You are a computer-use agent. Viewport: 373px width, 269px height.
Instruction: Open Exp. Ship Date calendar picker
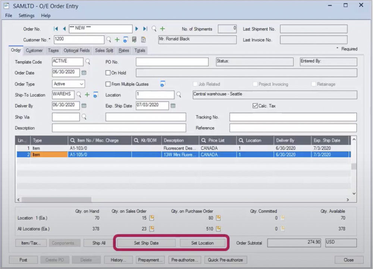click(173, 106)
